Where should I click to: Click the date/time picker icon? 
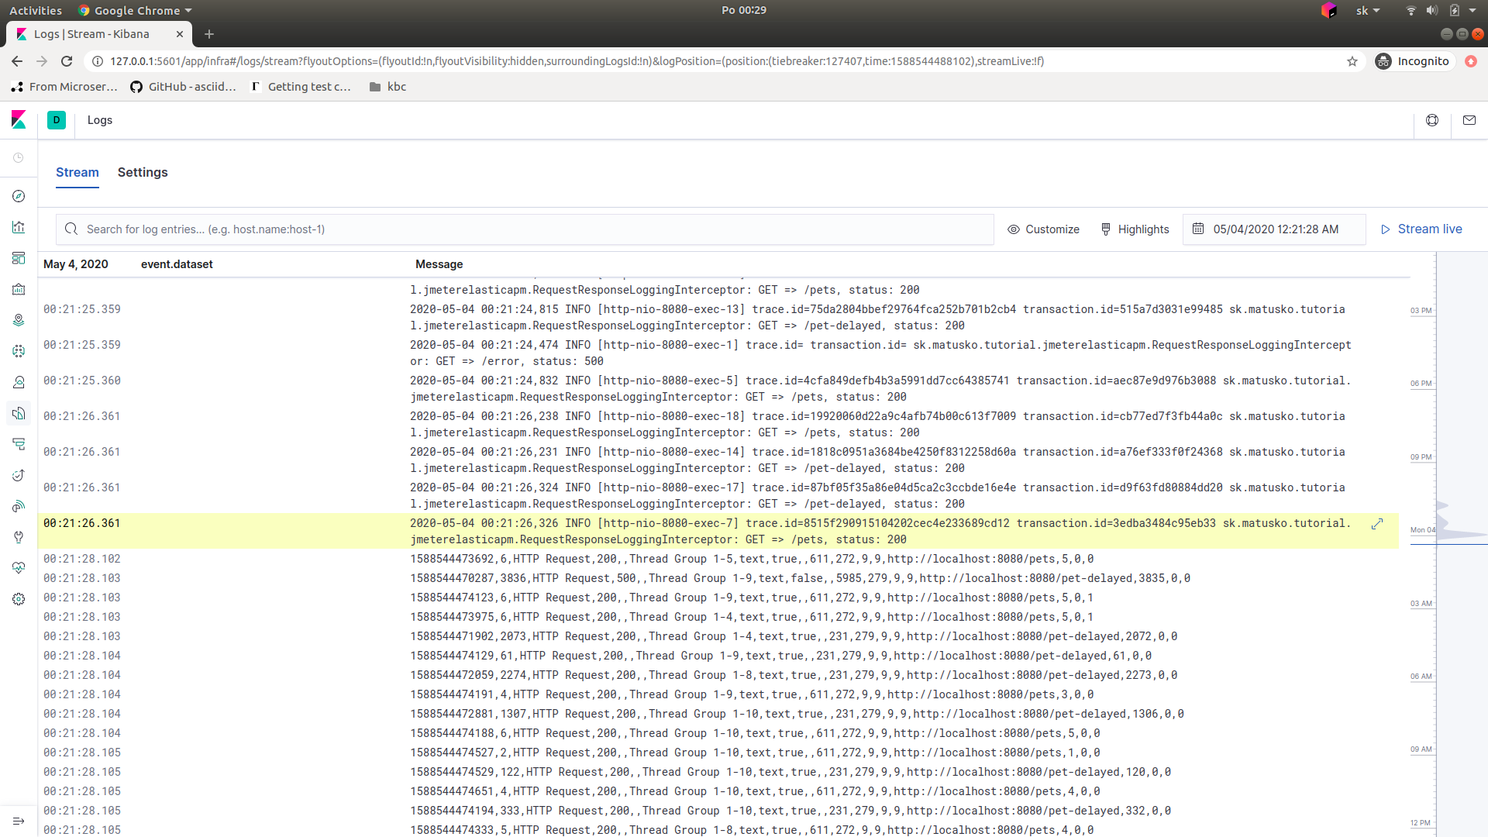pyautogui.click(x=1197, y=229)
